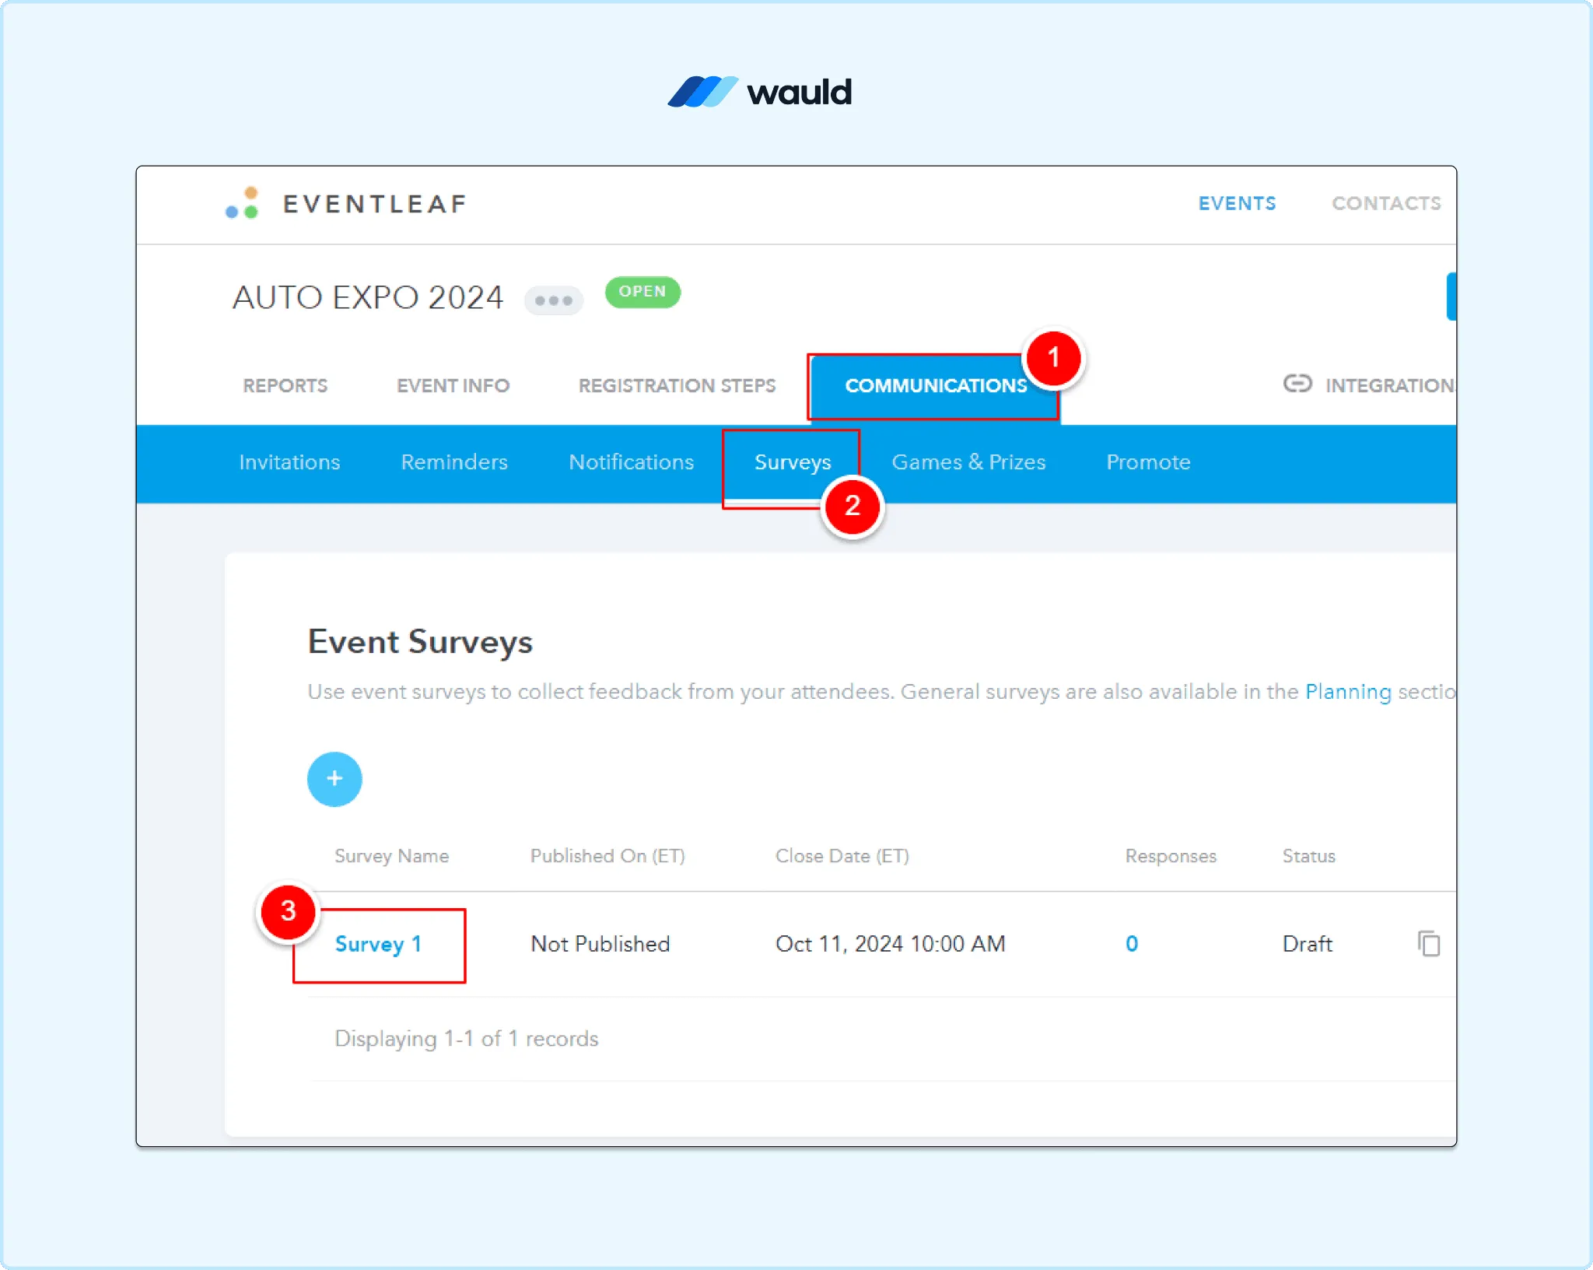Screen dimensions: 1593x1270
Task: Click the Published On (ET) column header
Action: (607, 856)
